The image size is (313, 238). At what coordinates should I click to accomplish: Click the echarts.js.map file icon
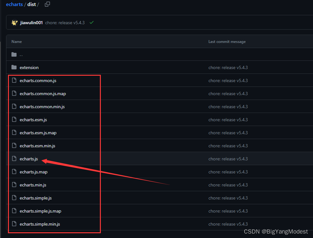point(14,171)
